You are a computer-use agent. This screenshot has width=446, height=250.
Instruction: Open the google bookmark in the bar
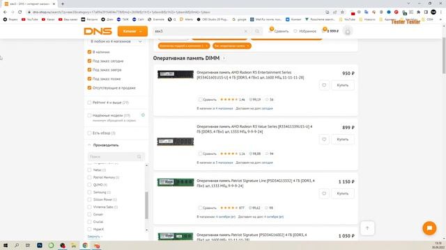240,19
